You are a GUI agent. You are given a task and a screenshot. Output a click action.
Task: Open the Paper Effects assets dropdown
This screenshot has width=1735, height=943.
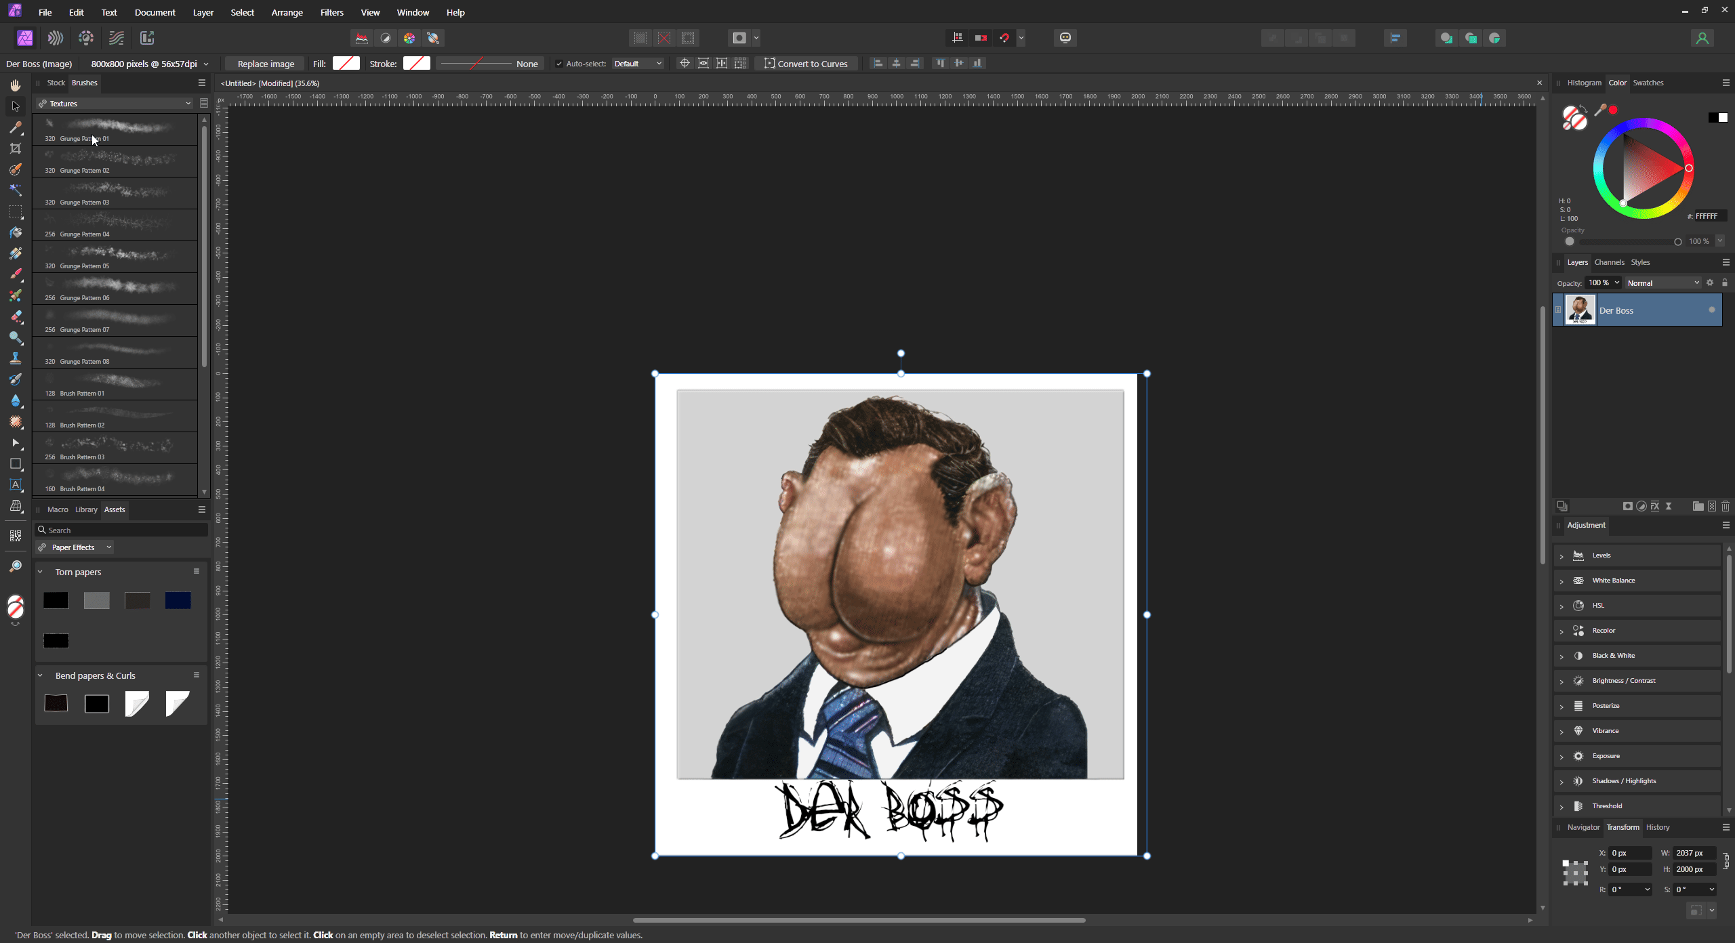coord(75,547)
